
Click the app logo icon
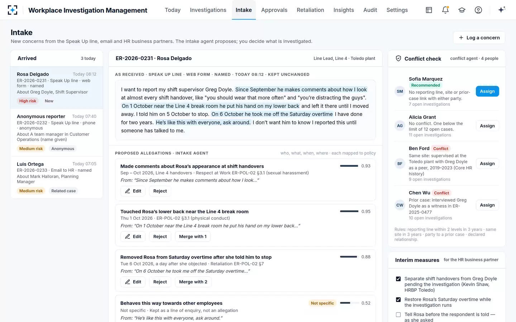pyautogui.click(x=13, y=10)
